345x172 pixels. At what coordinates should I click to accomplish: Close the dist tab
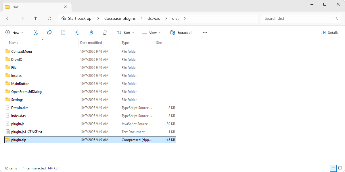(x=66, y=7)
